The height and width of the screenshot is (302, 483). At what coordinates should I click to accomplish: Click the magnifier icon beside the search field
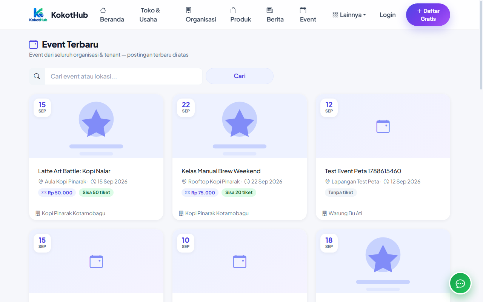pos(37,76)
